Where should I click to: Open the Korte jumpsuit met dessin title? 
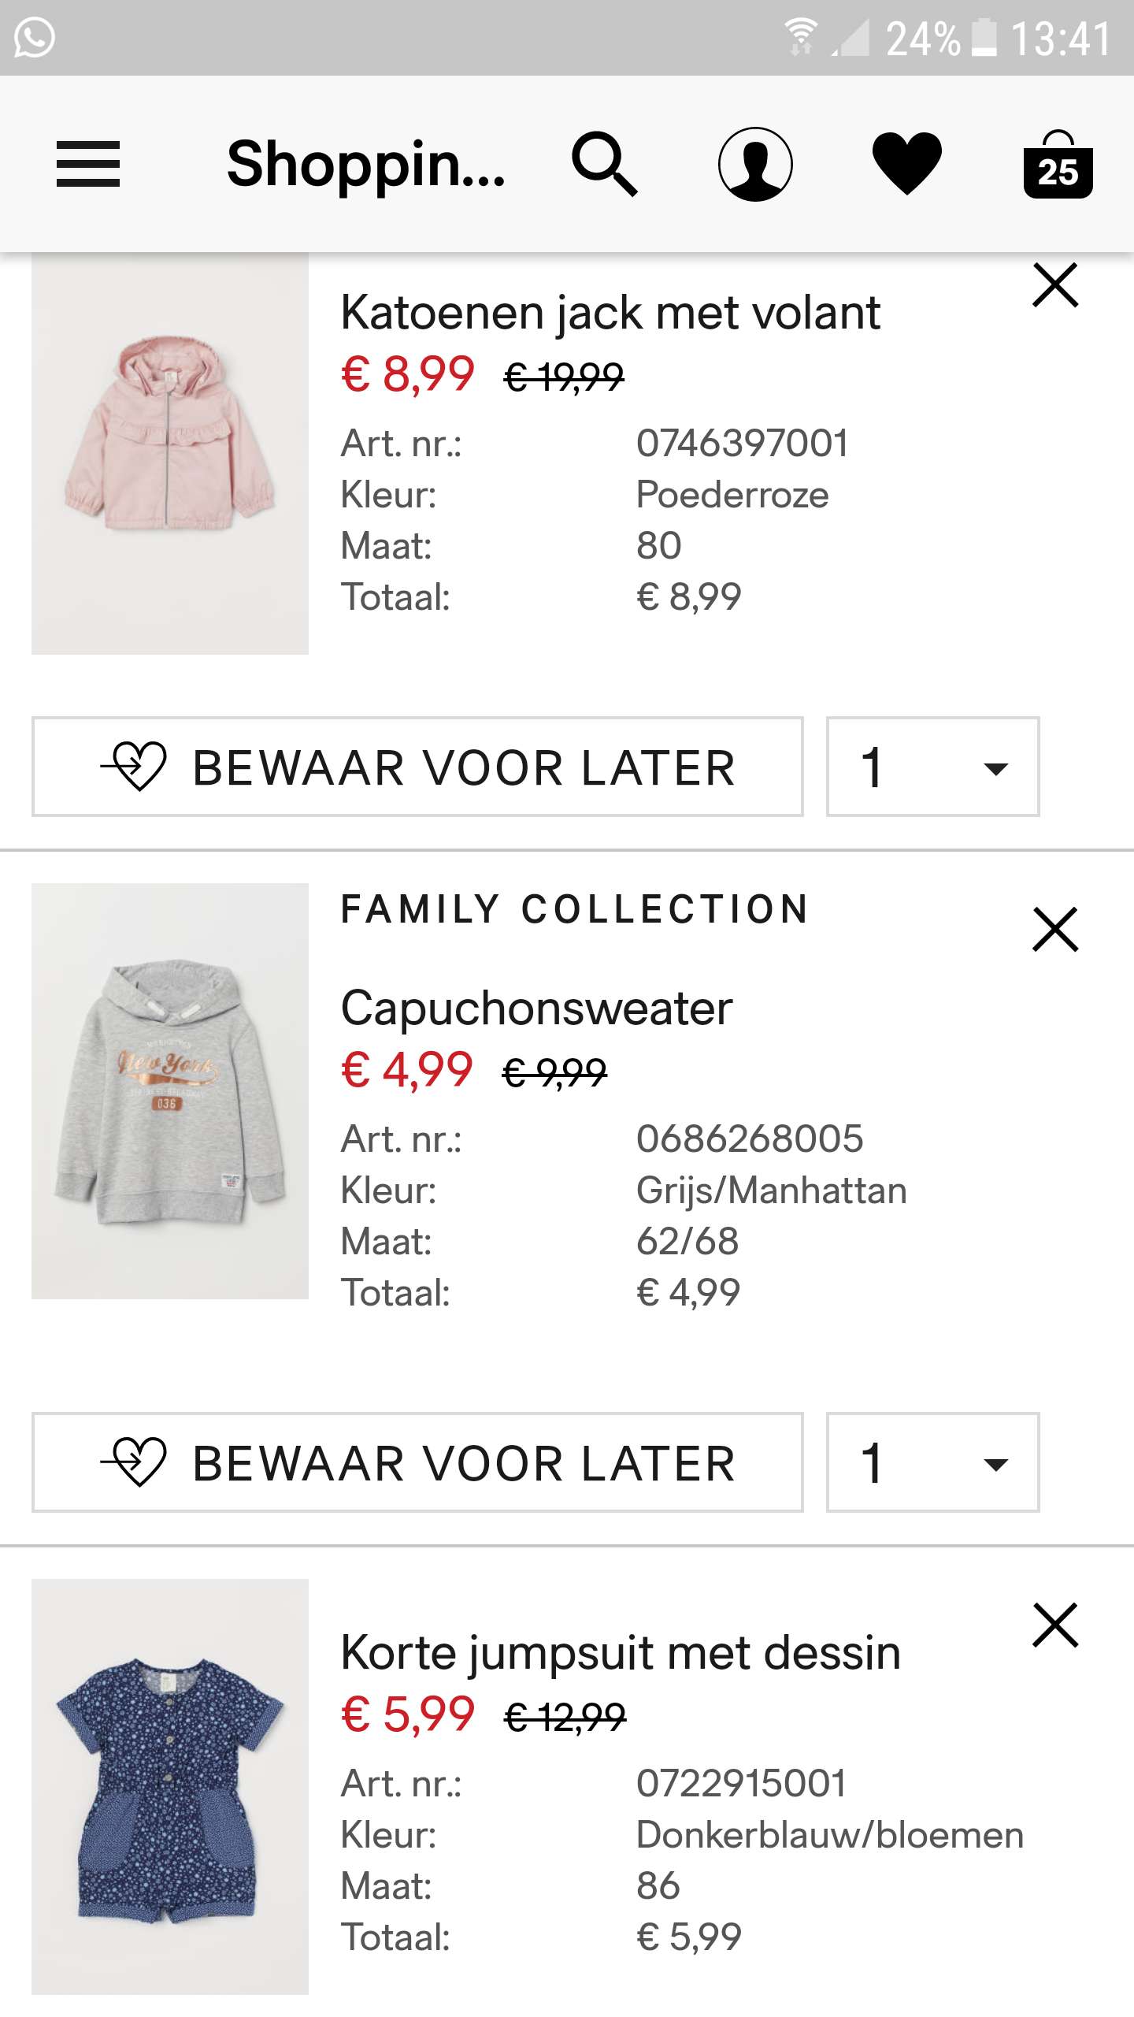(x=621, y=1653)
